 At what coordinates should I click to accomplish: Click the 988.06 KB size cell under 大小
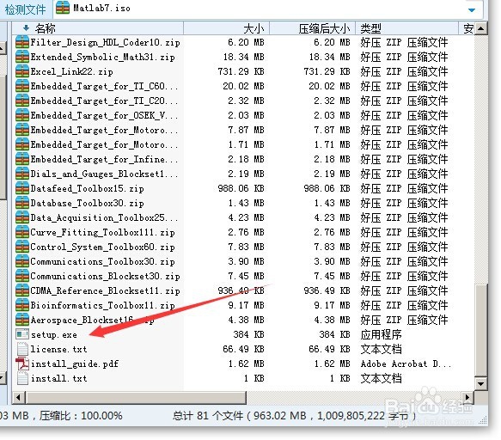pyautogui.click(x=241, y=188)
